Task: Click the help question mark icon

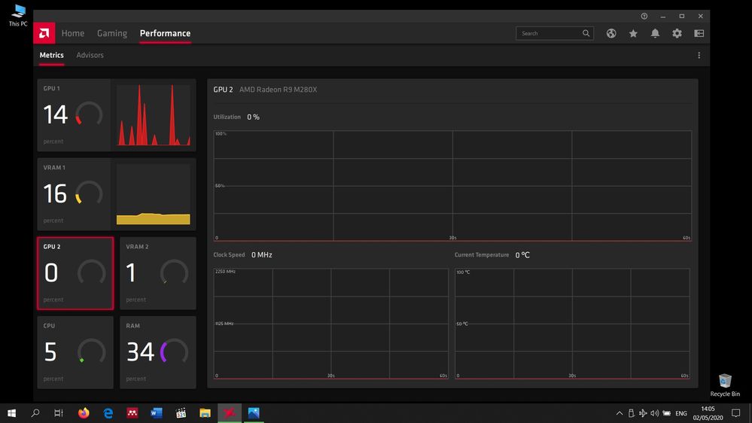Action: (644, 16)
